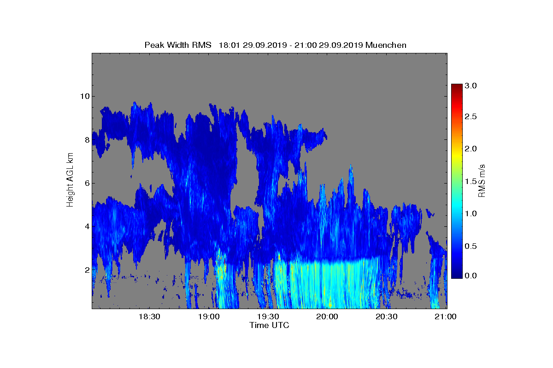Click the 18:30 time tick label
The height and width of the screenshot is (368, 553).
click(149, 316)
